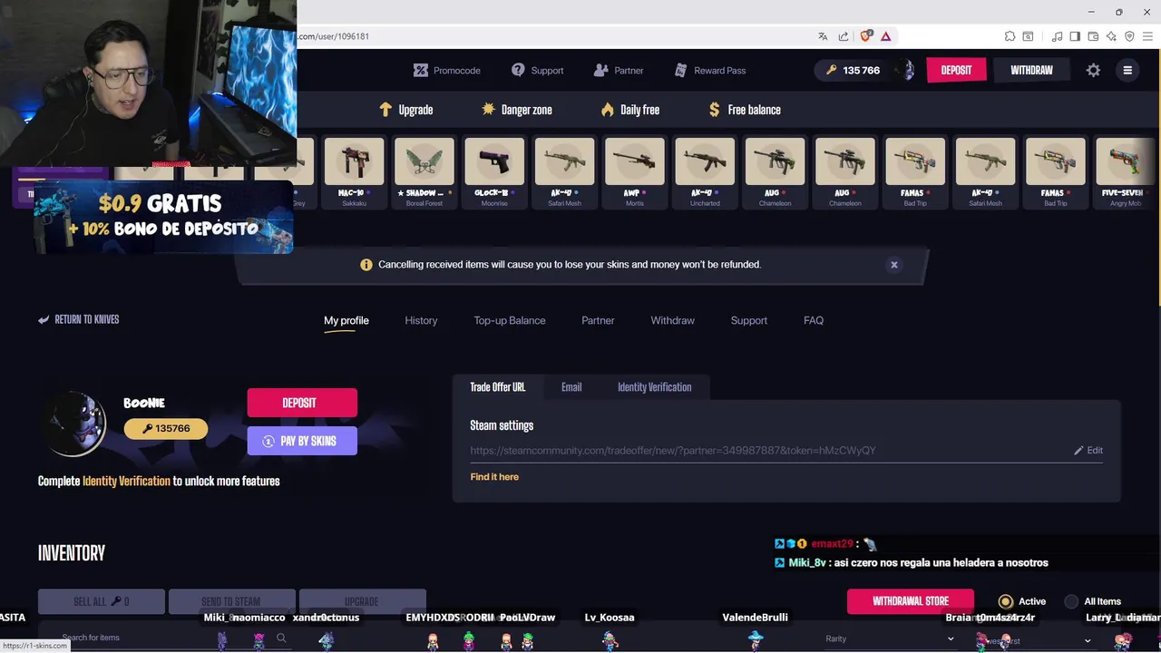The height and width of the screenshot is (653, 1161).
Task: Click the user avatar in the header
Action: coord(906,70)
